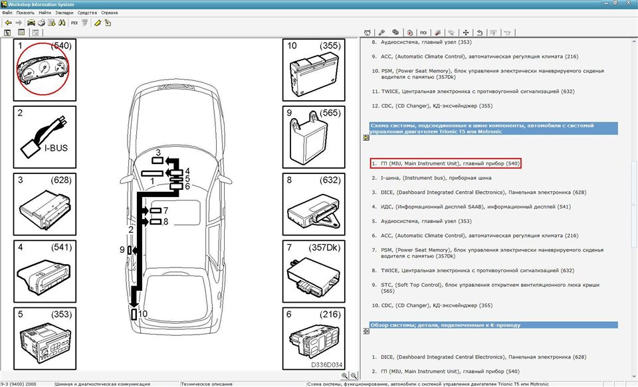
Task: Click the yellow highlighter pencil icon
Action: pos(97,23)
